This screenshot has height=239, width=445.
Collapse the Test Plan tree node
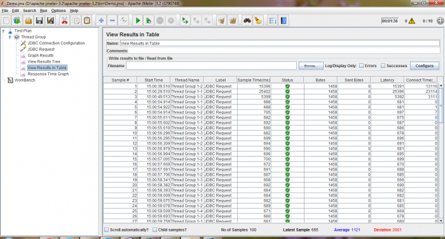(3, 31)
